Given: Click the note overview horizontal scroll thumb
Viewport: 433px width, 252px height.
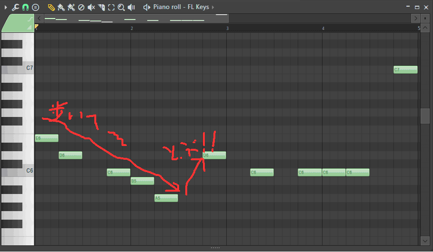Looking at the screenshot, I should (136, 19).
